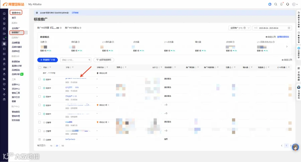Click the blue plus icon in top header
The width and height of the screenshot is (301, 162).
click(270, 4)
